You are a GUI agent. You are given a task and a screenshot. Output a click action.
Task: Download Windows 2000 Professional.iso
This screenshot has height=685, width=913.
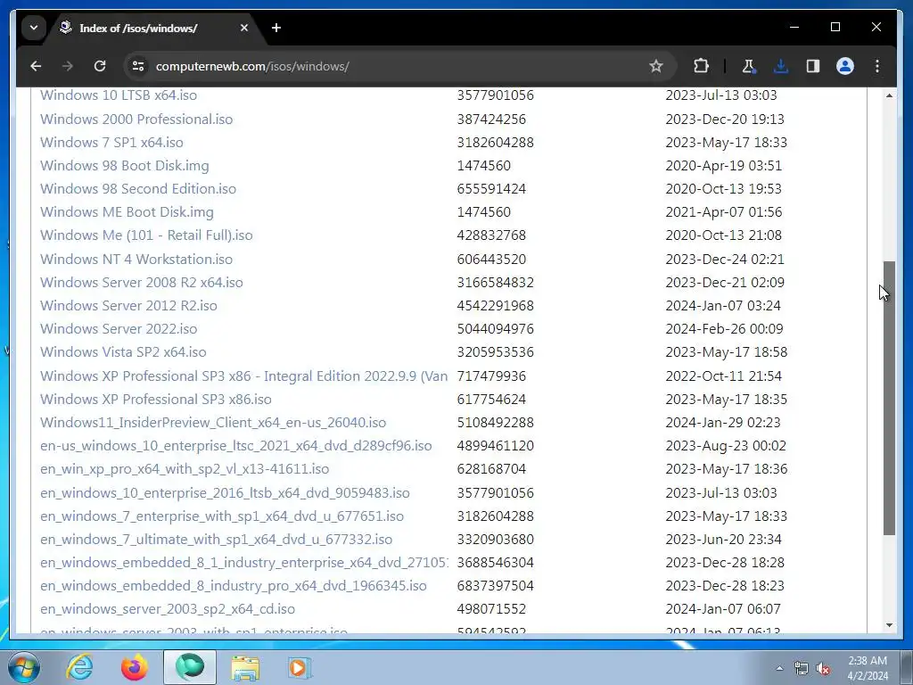(x=136, y=119)
